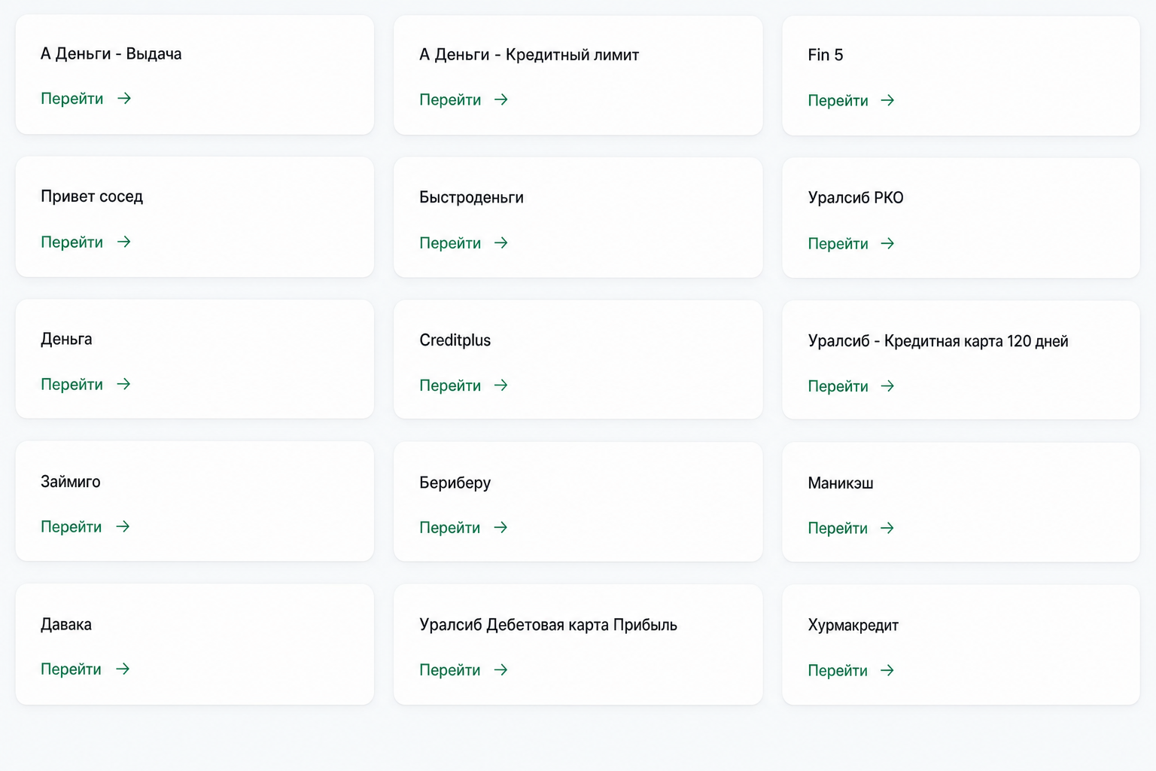Click the arrow icon under А Деньги - Кредитный лимит
Viewport: 1156px width, 771px height.
pyautogui.click(x=501, y=99)
